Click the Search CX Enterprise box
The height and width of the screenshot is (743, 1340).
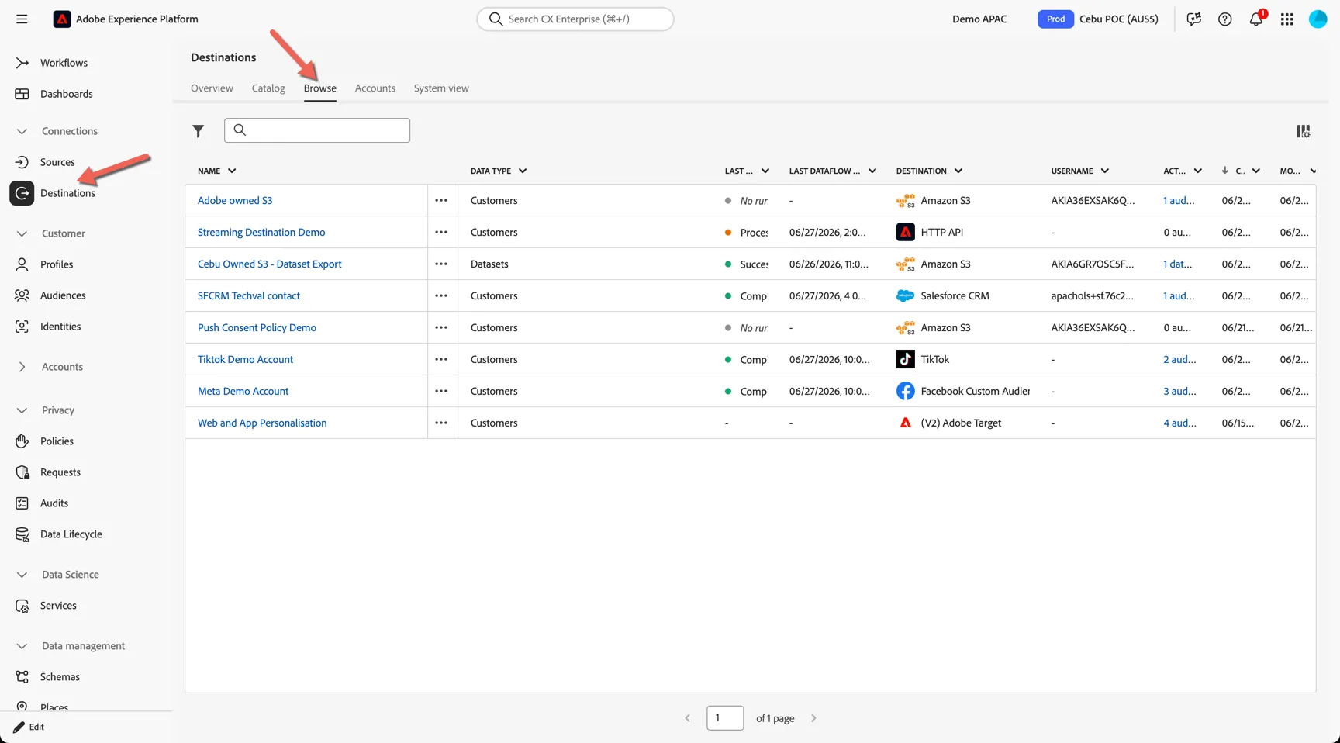[x=575, y=19]
